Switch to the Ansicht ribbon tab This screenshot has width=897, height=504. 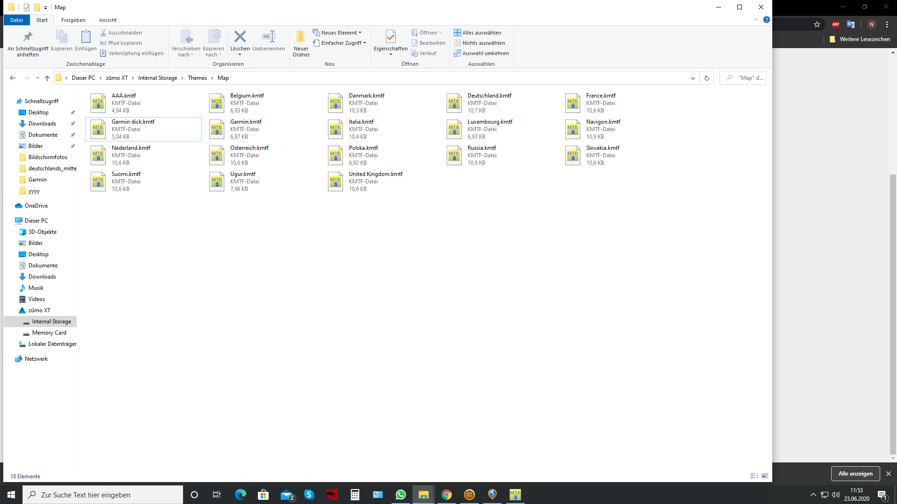pyautogui.click(x=108, y=20)
